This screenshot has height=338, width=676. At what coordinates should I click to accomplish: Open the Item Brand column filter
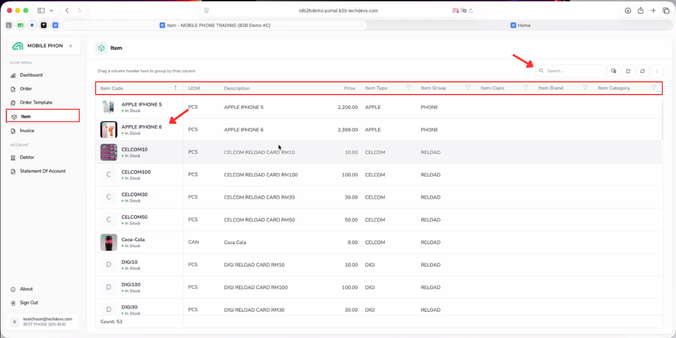pyautogui.click(x=585, y=88)
